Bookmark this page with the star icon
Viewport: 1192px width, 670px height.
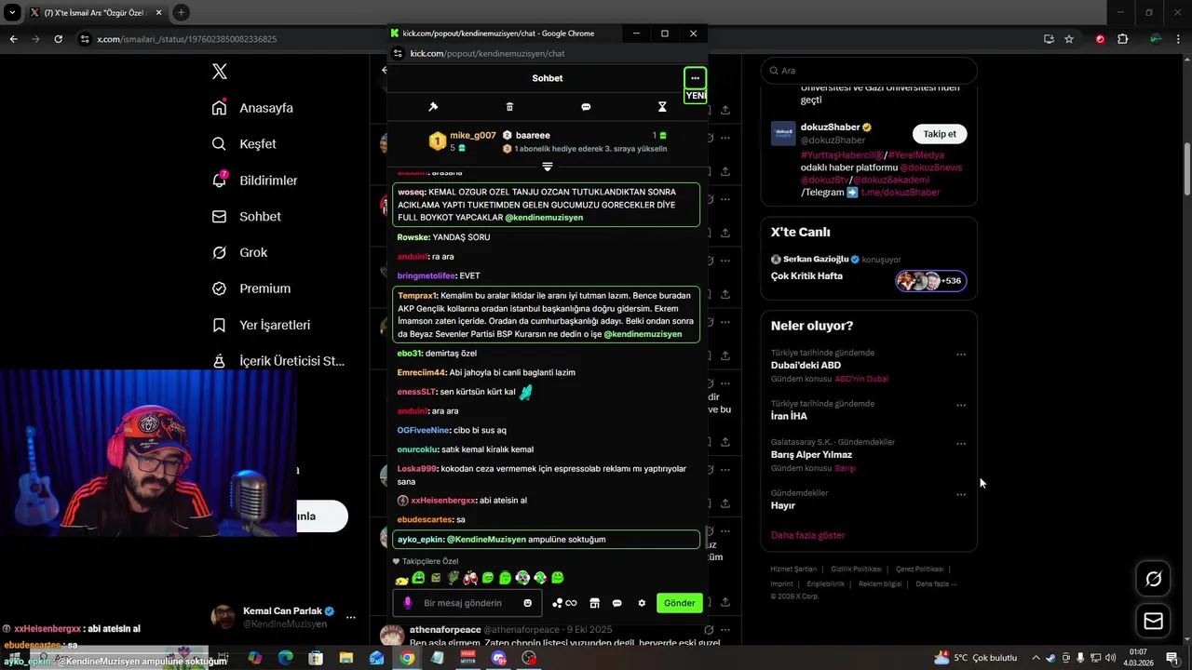tap(1069, 39)
